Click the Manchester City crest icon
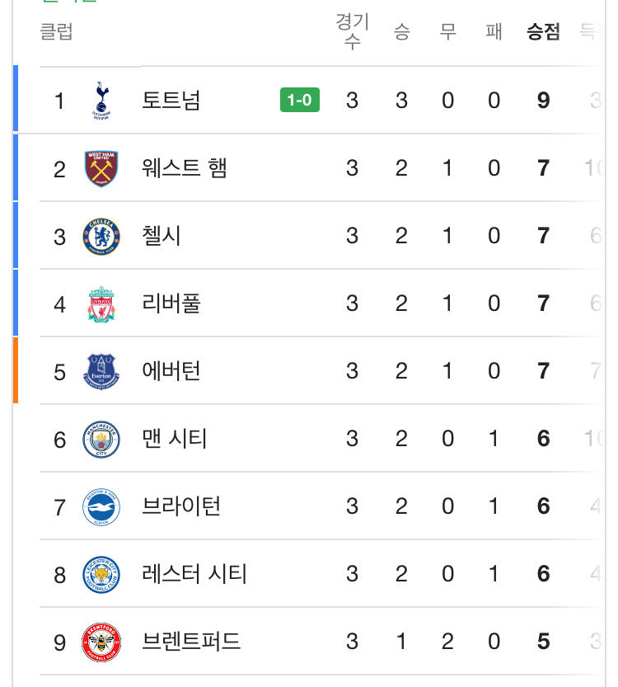Image resolution: width=618 pixels, height=687 pixels. point(101,439)
